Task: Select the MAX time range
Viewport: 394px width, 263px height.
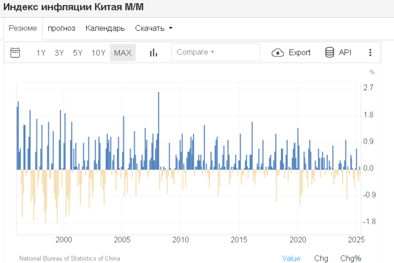Action: 122,53
